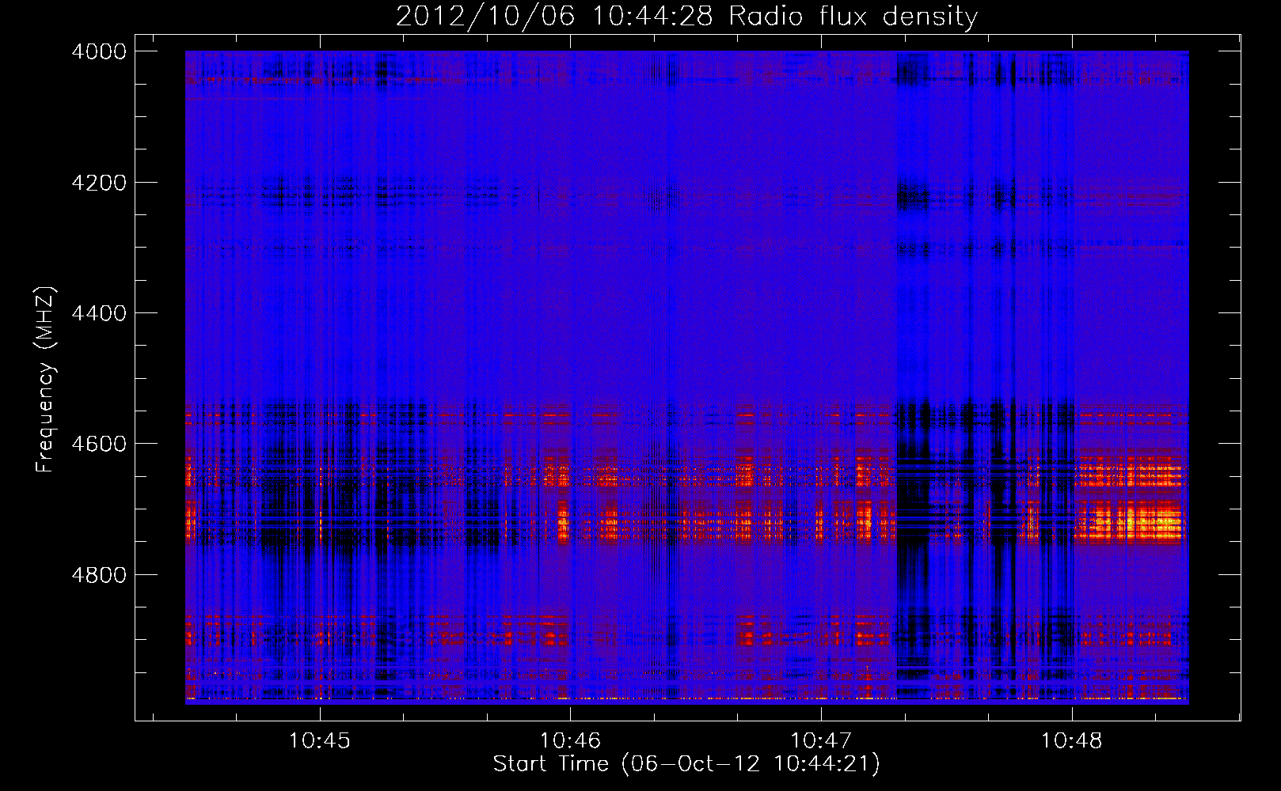
Task: Click the "Start Time (06-Oct-12 10:44:21)" axis label
Action: point(686,764)
